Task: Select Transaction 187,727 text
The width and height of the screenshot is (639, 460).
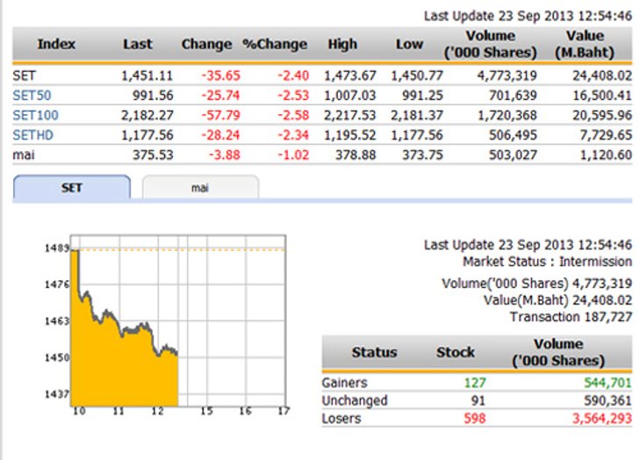Action: [571, 317]
